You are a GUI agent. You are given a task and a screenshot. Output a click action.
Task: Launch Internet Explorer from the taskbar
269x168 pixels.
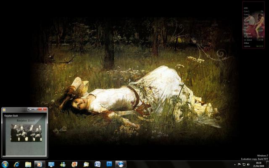click(x=17, y=164)
